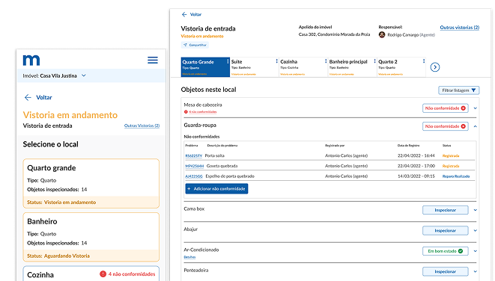The image size is (495, 281).
Task: Click the next arrow circle after Quarto 2 tab
Action: (x=434, y=67)
